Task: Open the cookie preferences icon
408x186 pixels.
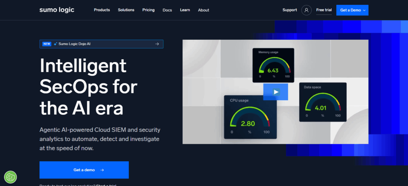Action: (10, 176)
